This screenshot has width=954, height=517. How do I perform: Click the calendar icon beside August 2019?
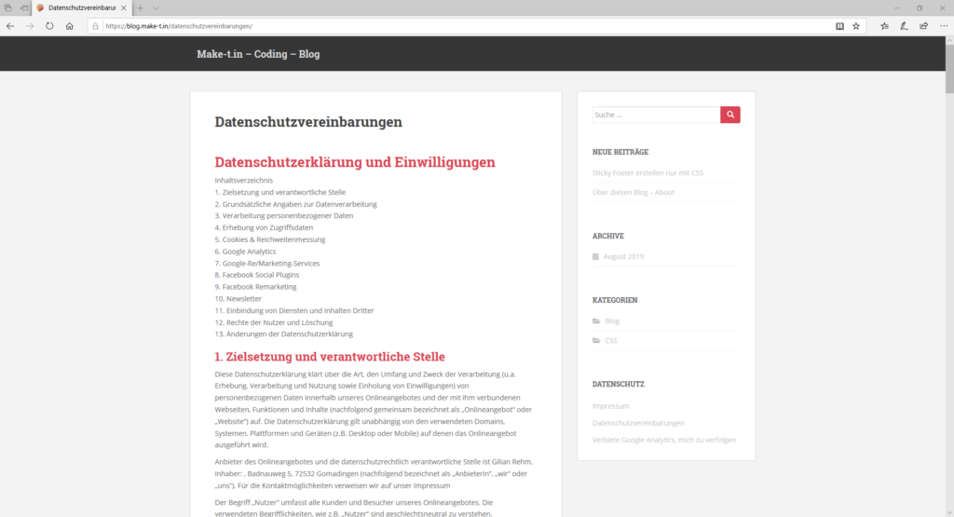(595, 257)
